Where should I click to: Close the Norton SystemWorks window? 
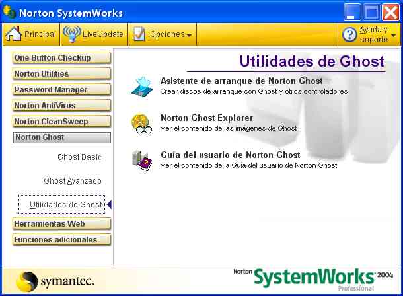390,12
